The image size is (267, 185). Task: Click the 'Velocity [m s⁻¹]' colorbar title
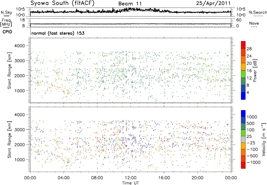(264, 139)
